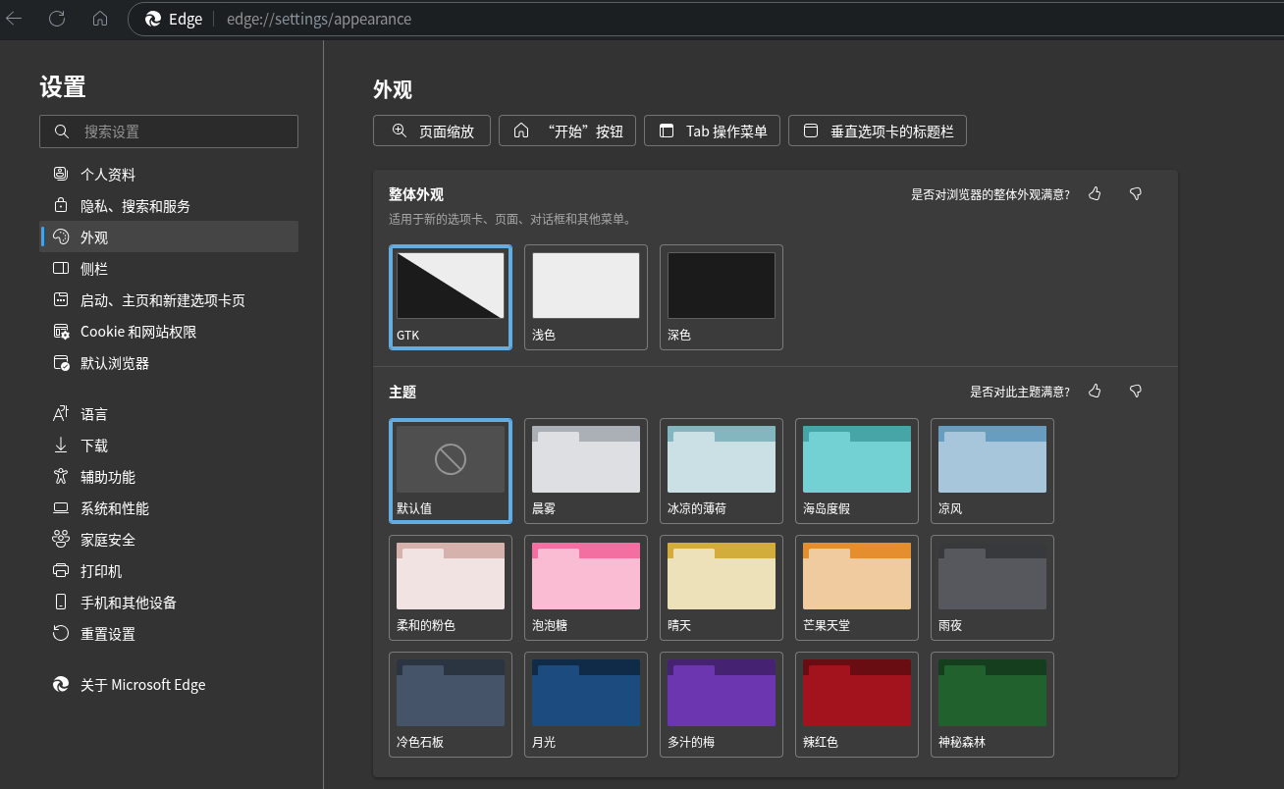Thumbs up for 主题 feedback
The width and height of the screenshot is (1284, 789).
click(1095, 392)
